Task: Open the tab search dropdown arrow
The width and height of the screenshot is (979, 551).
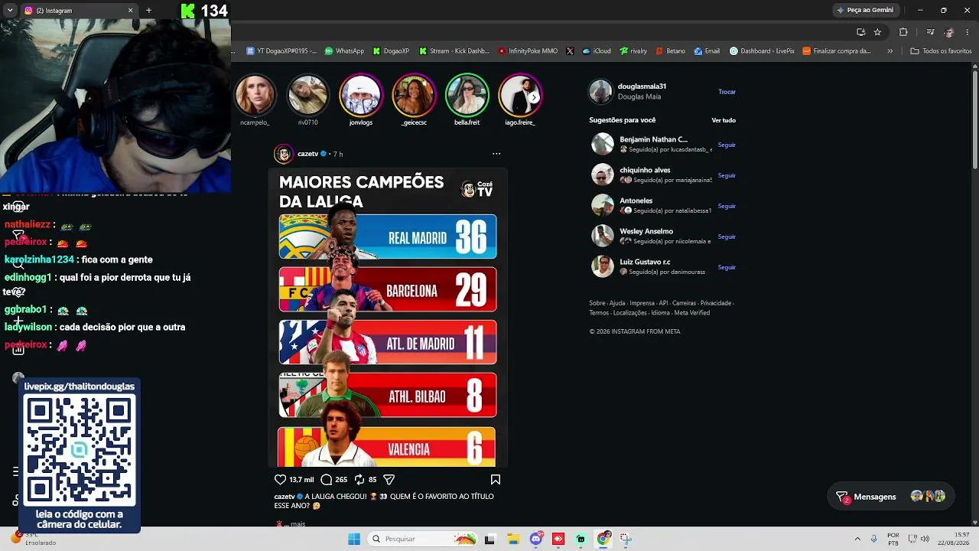Action: point(9,11)
